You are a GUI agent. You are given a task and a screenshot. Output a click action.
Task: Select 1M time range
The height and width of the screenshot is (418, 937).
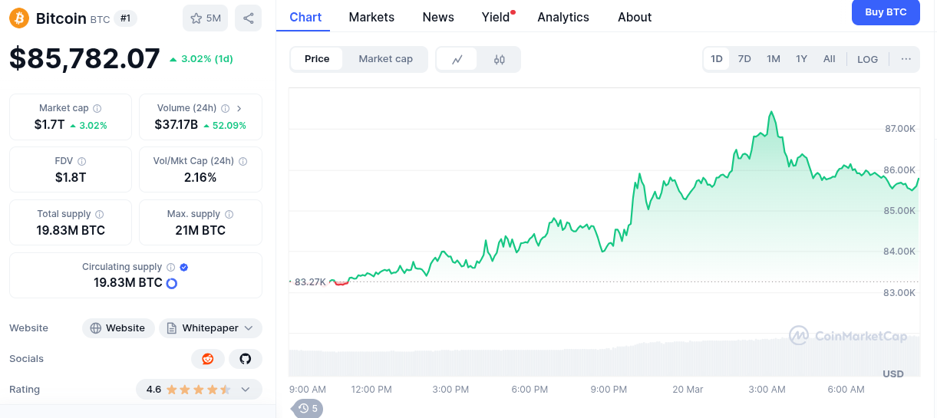tap(774, 59)
